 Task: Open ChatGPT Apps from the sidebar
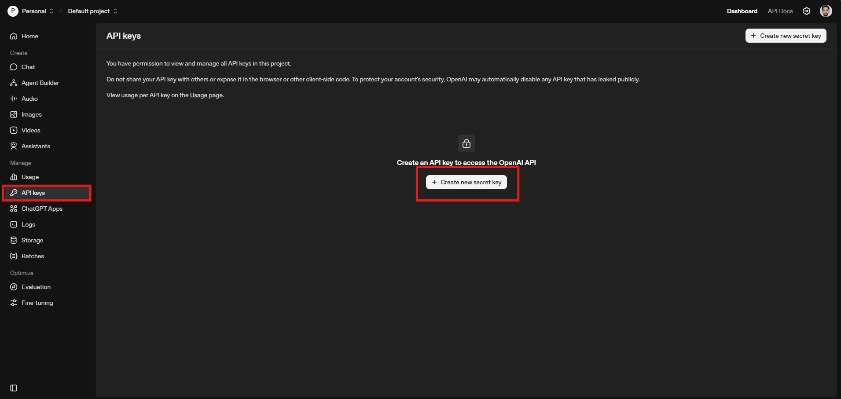pyautogui.click(x=47, y=209)
